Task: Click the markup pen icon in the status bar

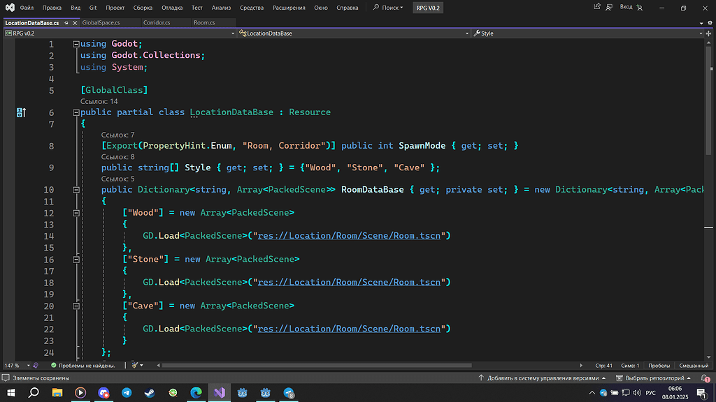Action: pyautogui.click(x=134, y=365)
